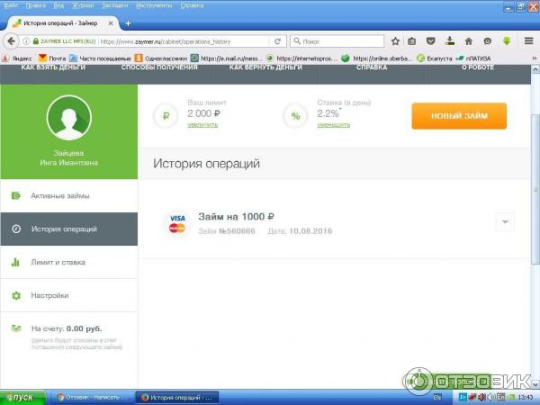
Task: Open the КАК ВЕРНУТЬ ДЕНЬГИ nav tab
Action: tap(265, 67)
